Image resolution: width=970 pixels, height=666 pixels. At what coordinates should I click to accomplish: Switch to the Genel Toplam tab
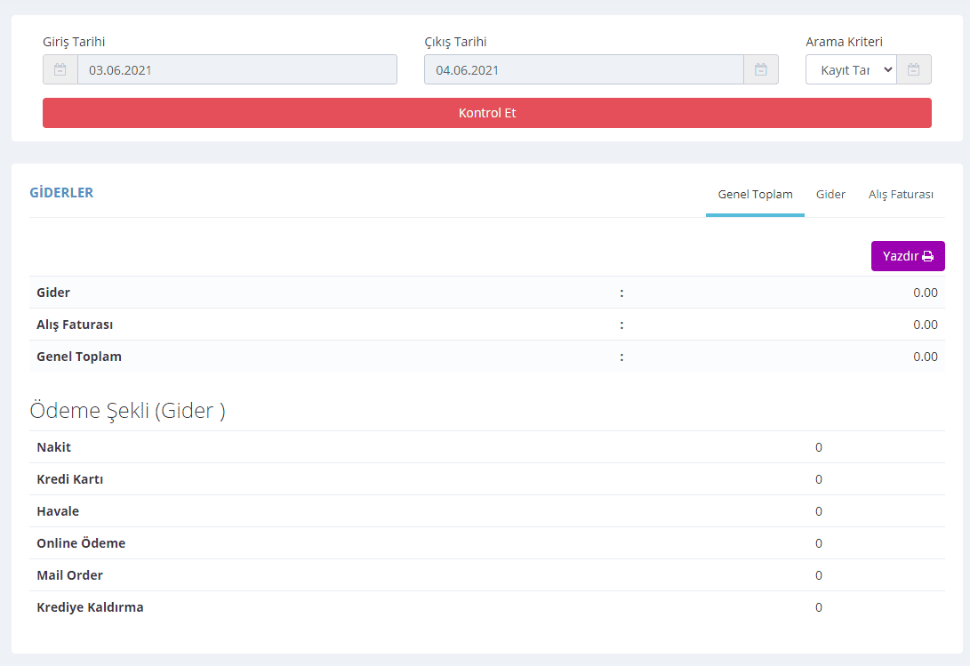(x=755, y=195)
